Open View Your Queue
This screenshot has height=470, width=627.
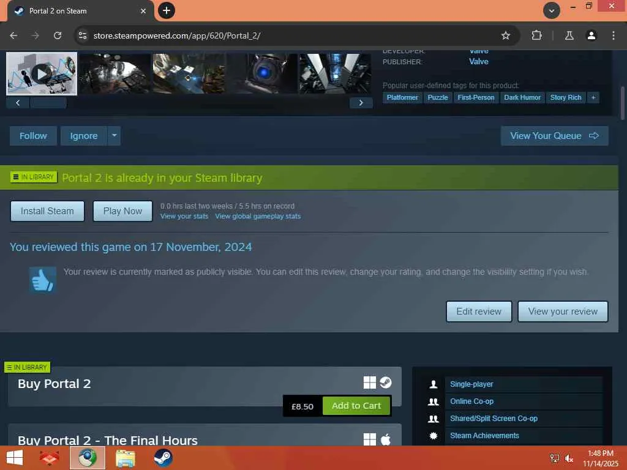554,136
